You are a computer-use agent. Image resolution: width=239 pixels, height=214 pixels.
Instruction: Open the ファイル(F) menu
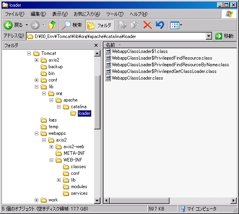coord(14,14)
